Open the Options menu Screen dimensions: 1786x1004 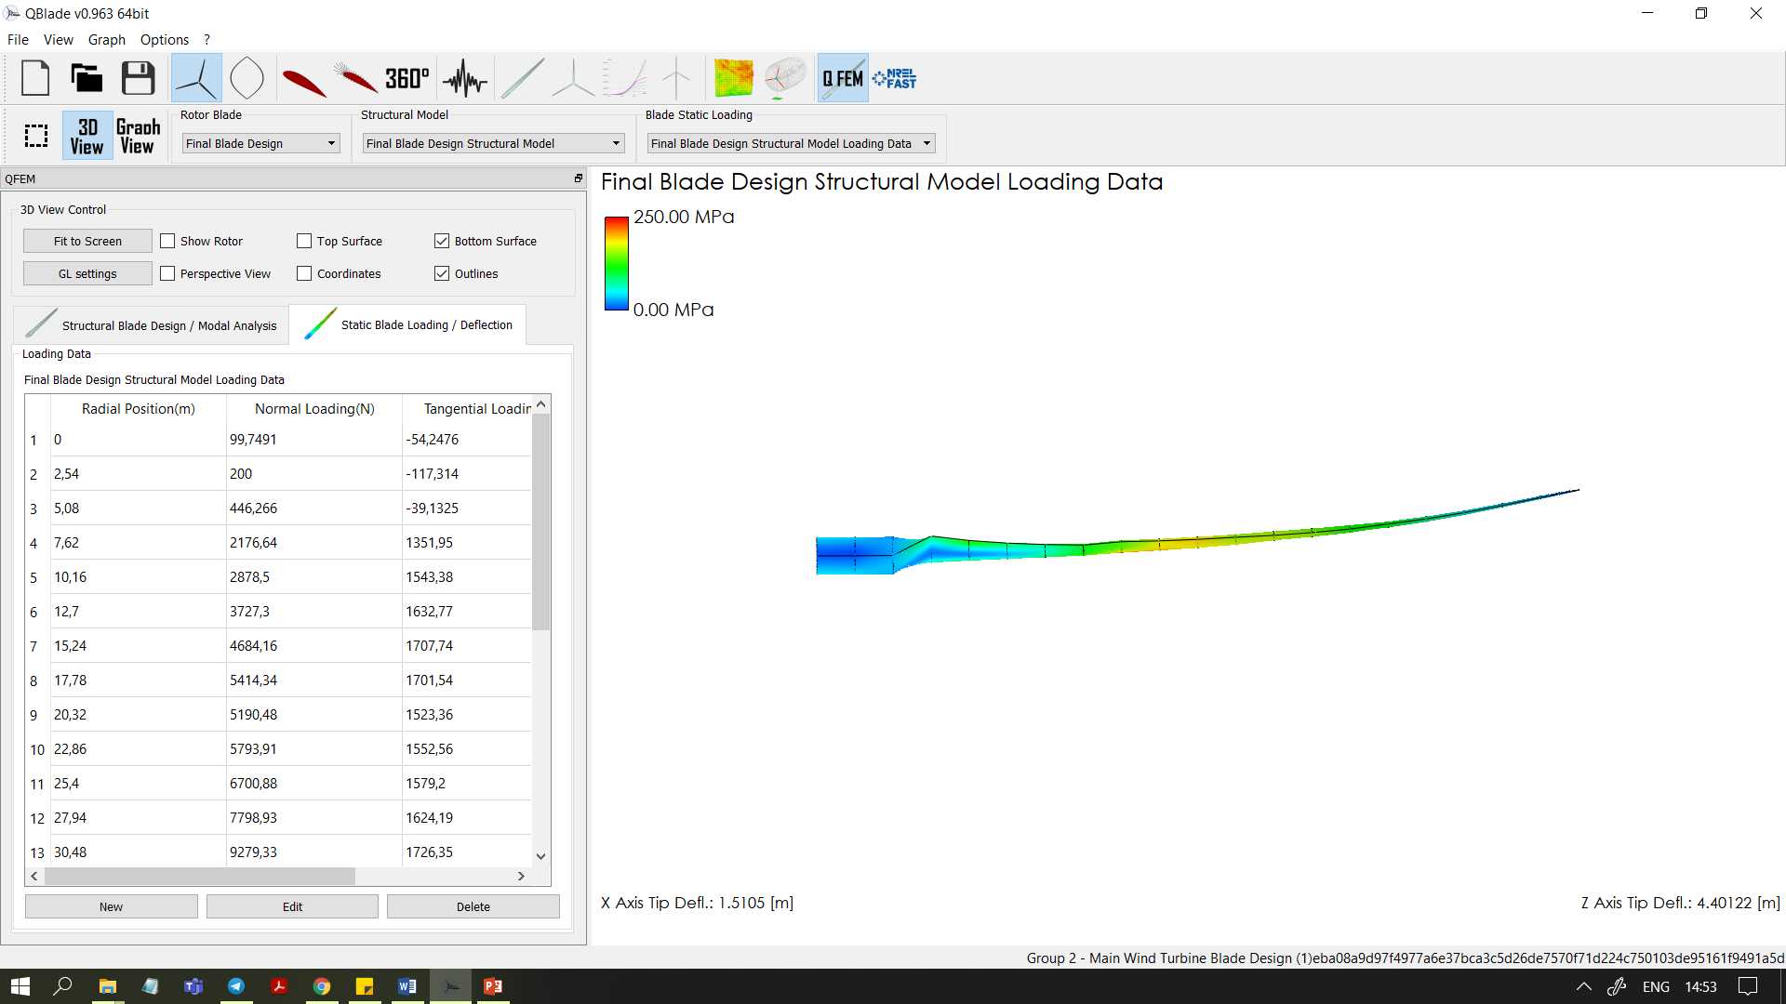(x=165, y=39)
